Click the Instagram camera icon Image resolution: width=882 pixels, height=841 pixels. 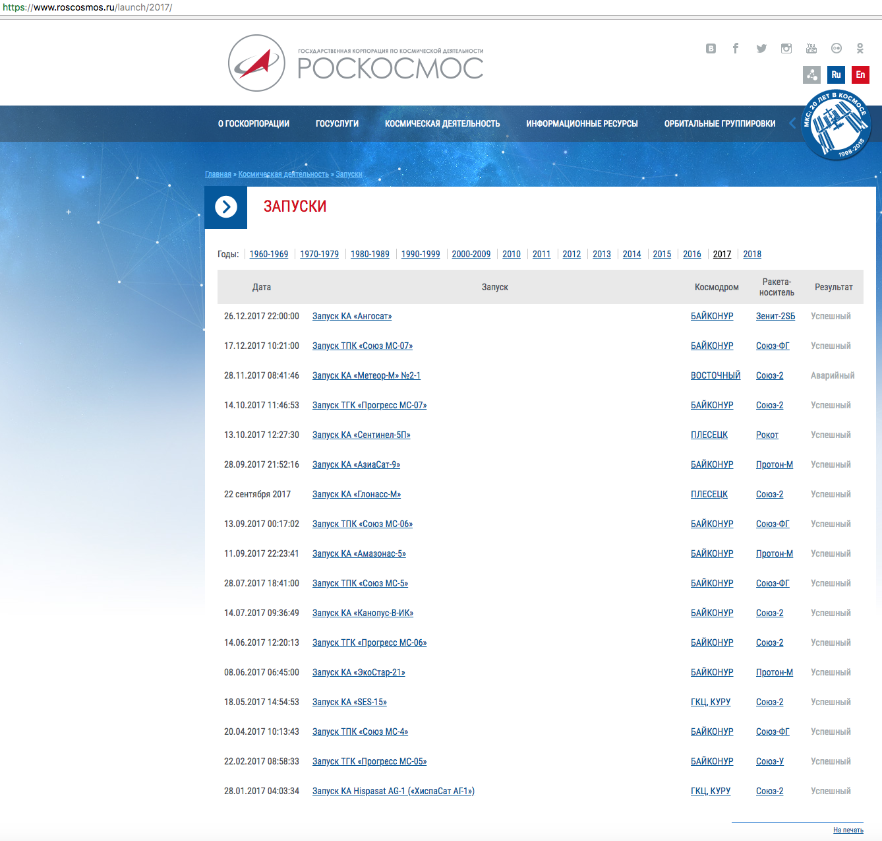click(786, 48)
